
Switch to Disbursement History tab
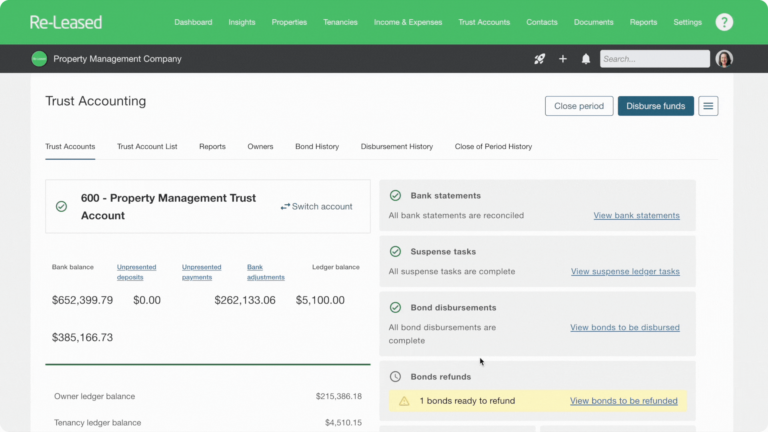pyautogui.click(x=396, y=147)
